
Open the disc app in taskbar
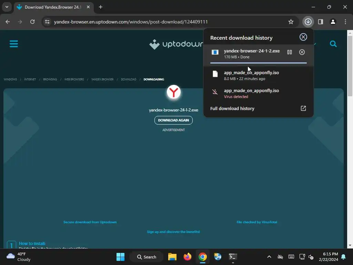tap(218, 257)
